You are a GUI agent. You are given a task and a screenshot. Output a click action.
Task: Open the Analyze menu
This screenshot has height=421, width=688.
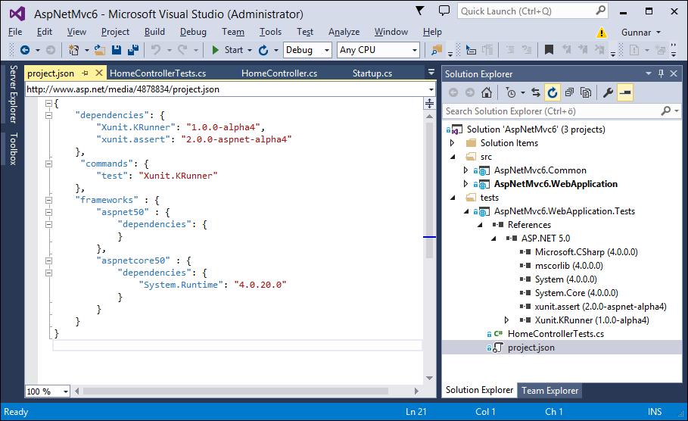pos(344,32)
